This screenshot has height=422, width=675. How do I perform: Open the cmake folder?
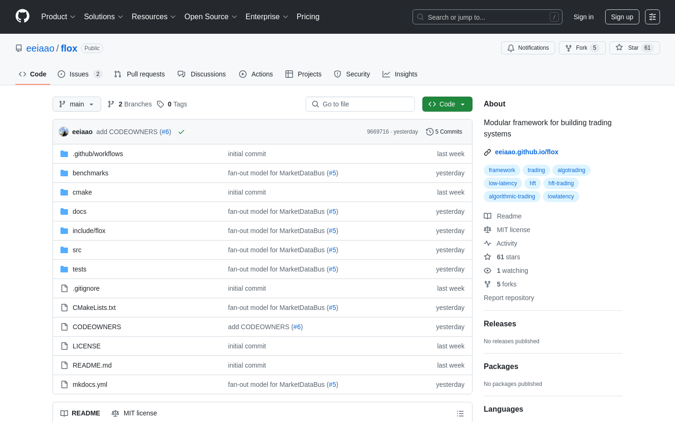pos(82,192)
